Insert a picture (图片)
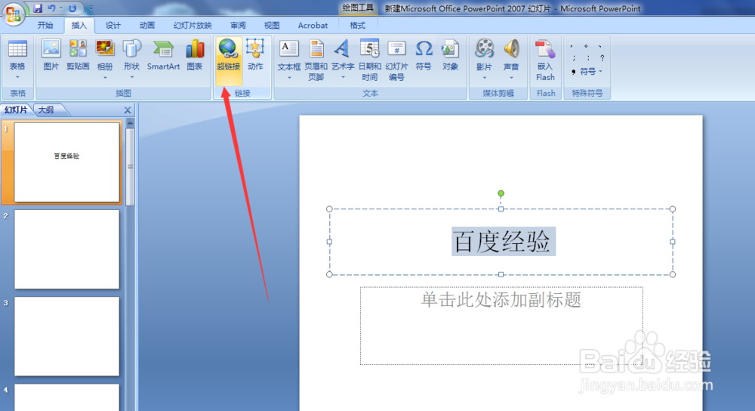This screenshot has width=755, height=411. [x=51, y=55]
